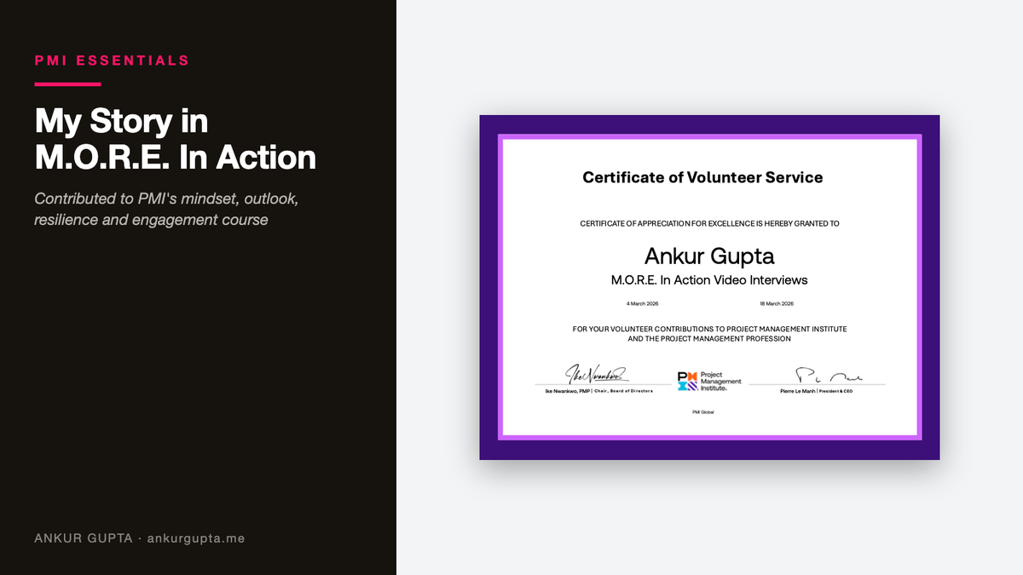Click 'Pierre Le Manh | President & CEO' caption

click(x=817, y=390)
